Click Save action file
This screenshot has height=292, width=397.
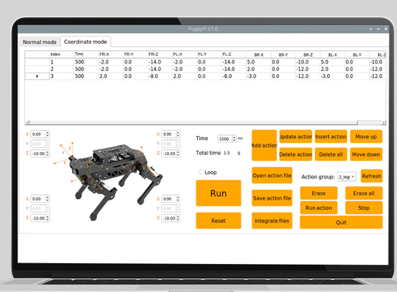click(x=272, y=198)
